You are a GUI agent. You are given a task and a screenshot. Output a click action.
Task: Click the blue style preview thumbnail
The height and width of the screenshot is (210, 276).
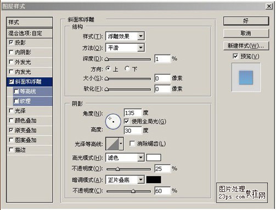(246, 77)
